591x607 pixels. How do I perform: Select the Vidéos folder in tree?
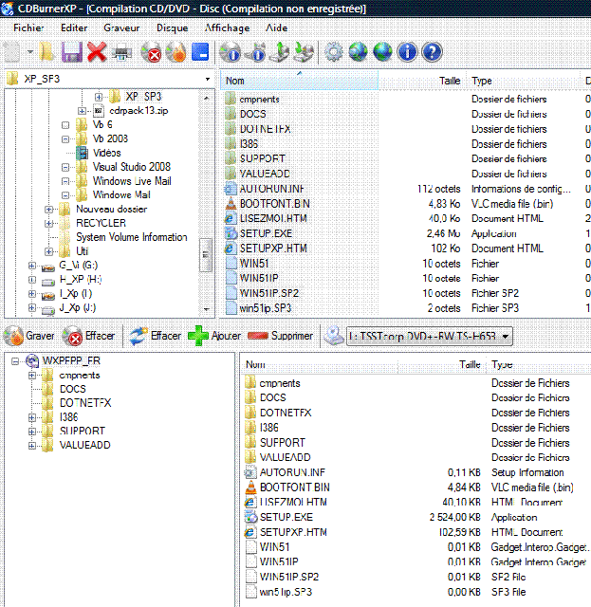pyautogui.click(x=107, y=153)
